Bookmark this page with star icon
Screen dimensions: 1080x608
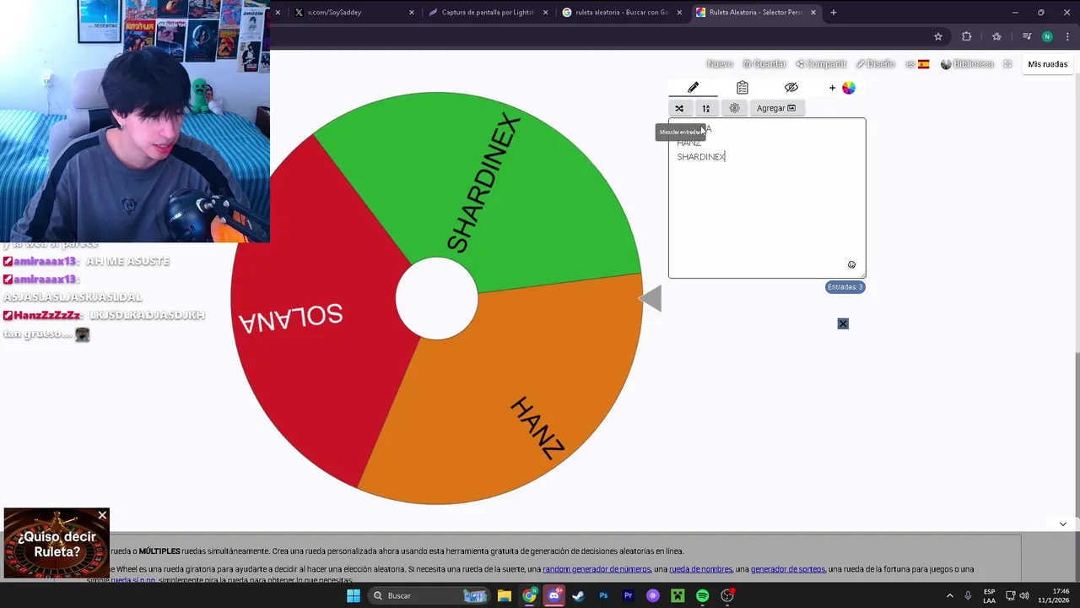[937, 36]
